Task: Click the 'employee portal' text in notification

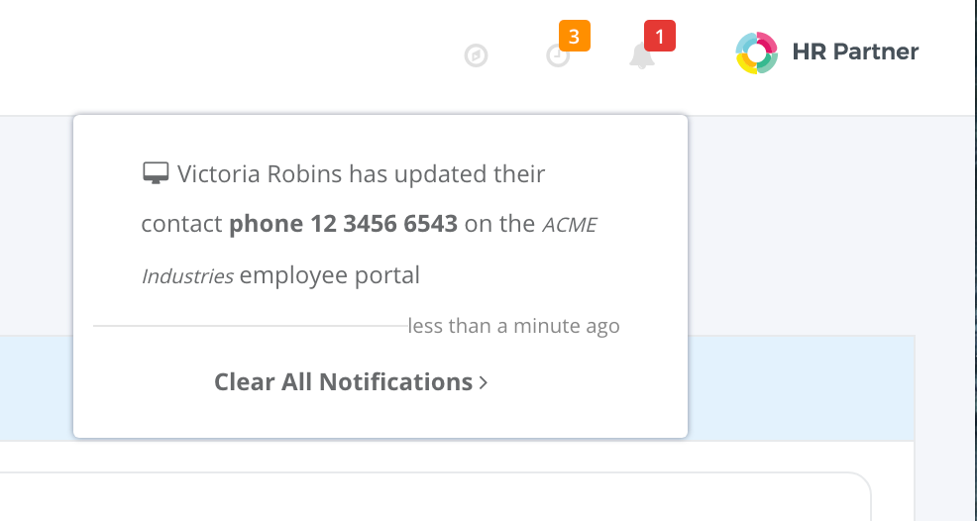Action: pos(330,275)
